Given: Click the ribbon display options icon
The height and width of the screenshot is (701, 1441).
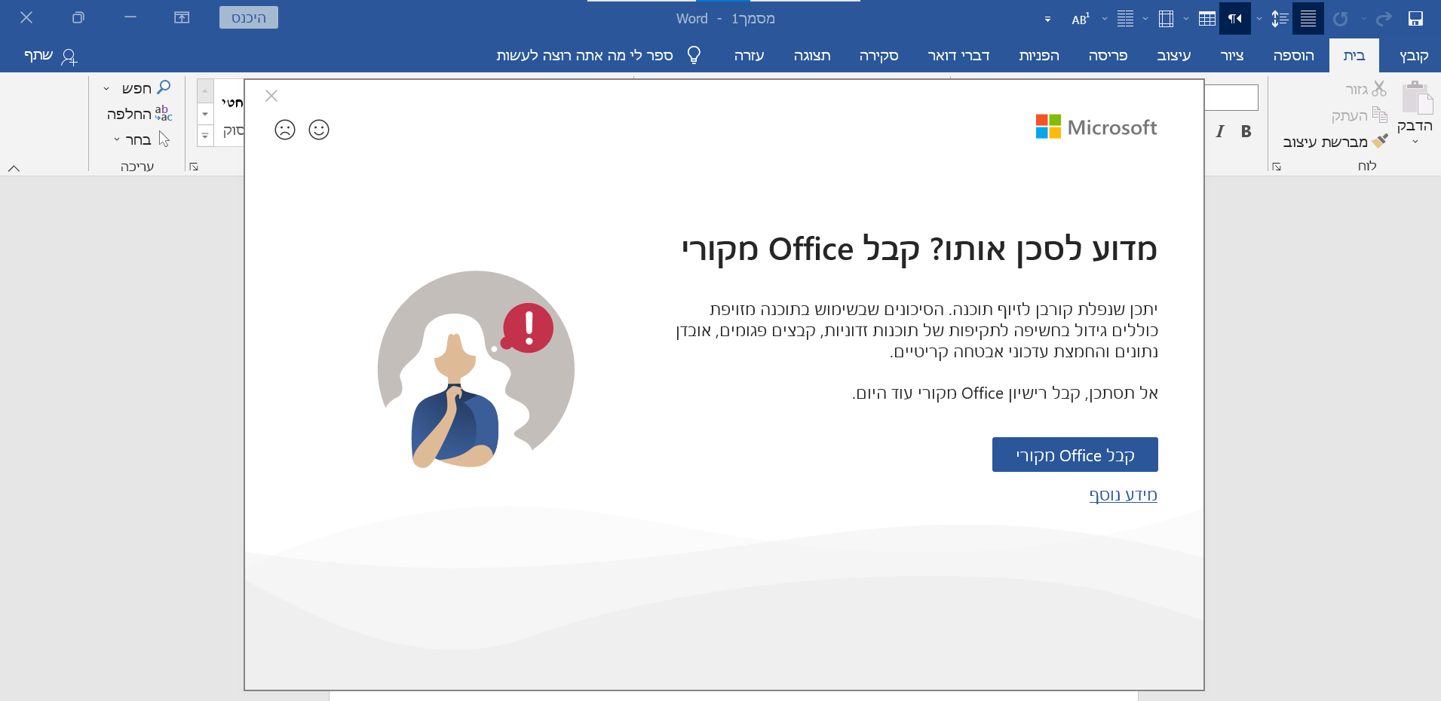Looking at the screenshot, I should click(x=182, y=17).
